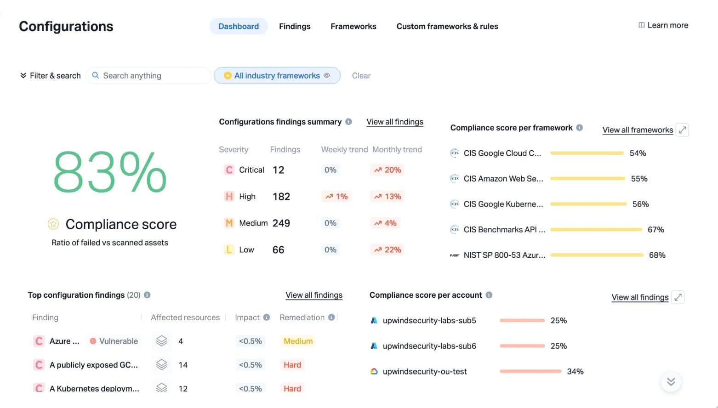Open the Frameworks tab
Screen dimensions: 718x408
(x=353, y=26)
